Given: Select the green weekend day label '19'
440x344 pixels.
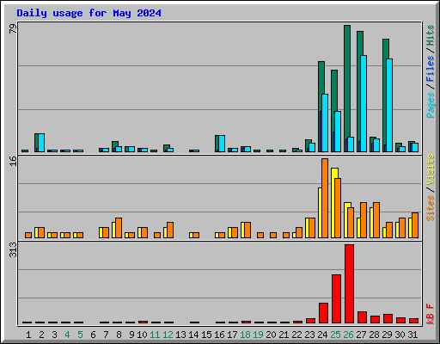Looking at the screenshot, I should [x=258, y=335].
